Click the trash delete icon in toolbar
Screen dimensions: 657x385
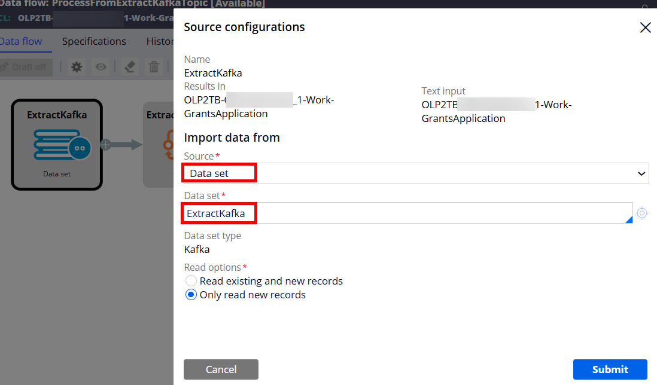[x=154, y=67]
